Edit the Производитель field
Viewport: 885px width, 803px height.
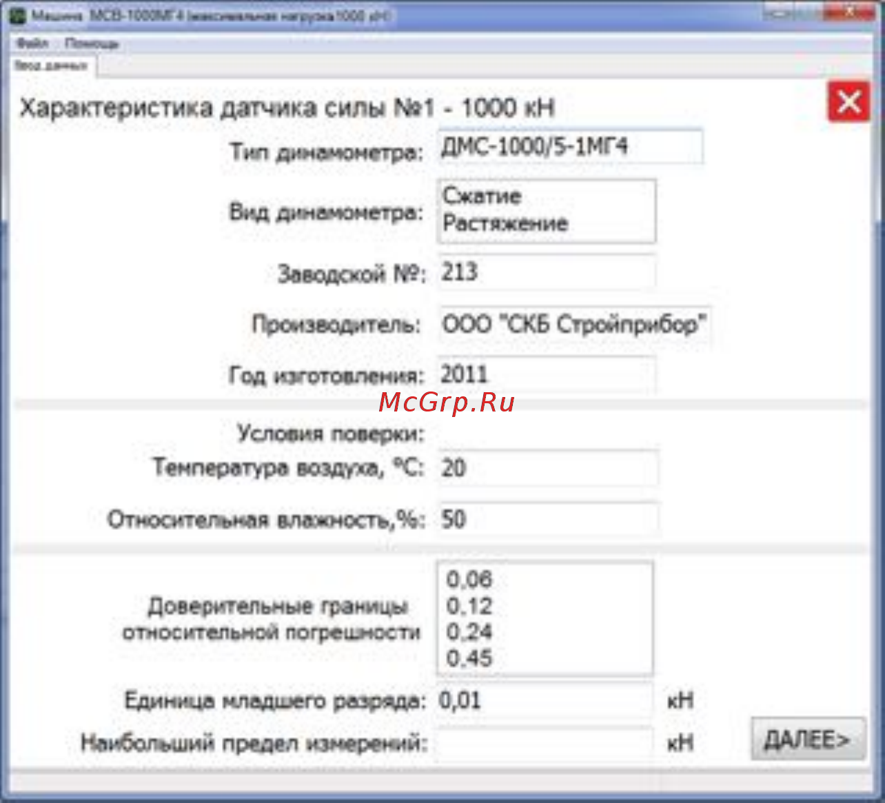tap(575, 324)
